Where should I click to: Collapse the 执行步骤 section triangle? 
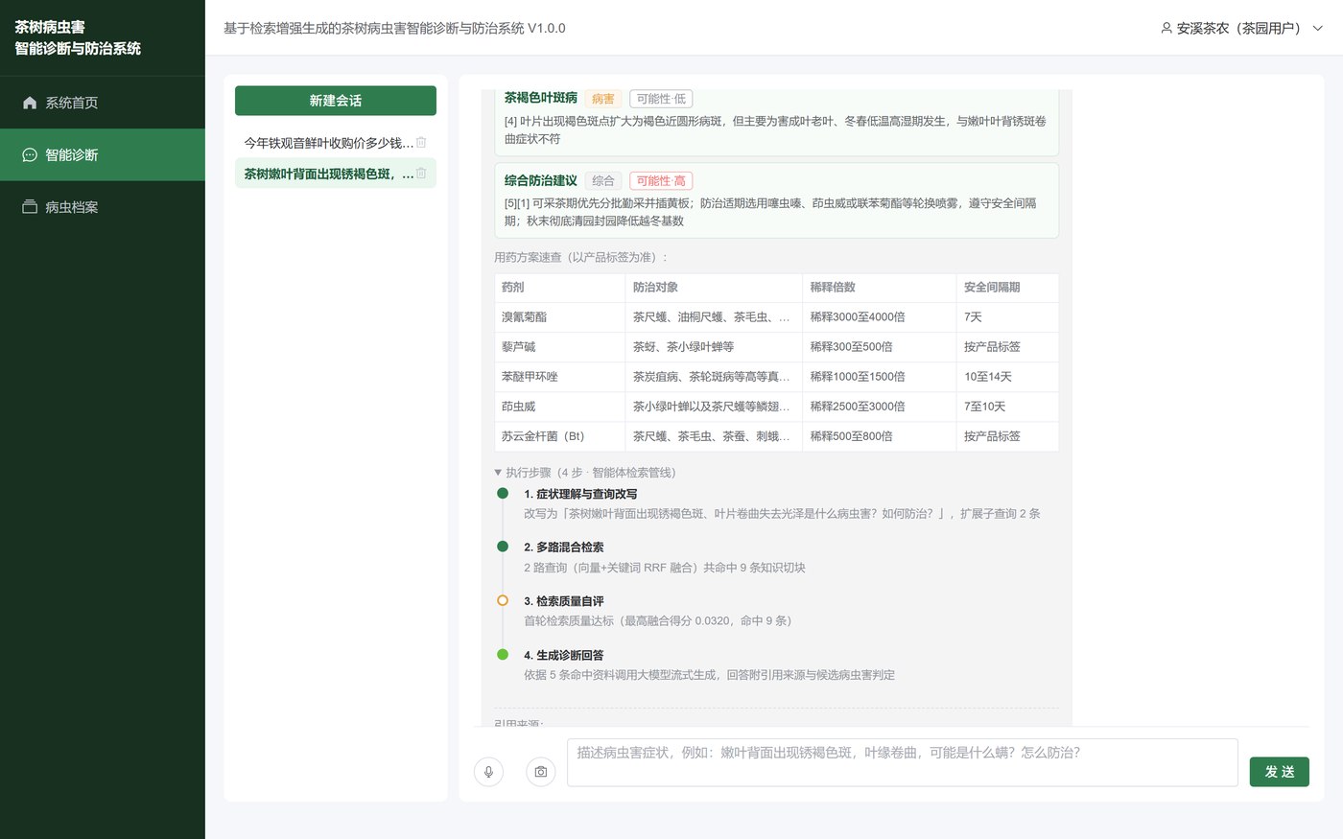point(498,472)
